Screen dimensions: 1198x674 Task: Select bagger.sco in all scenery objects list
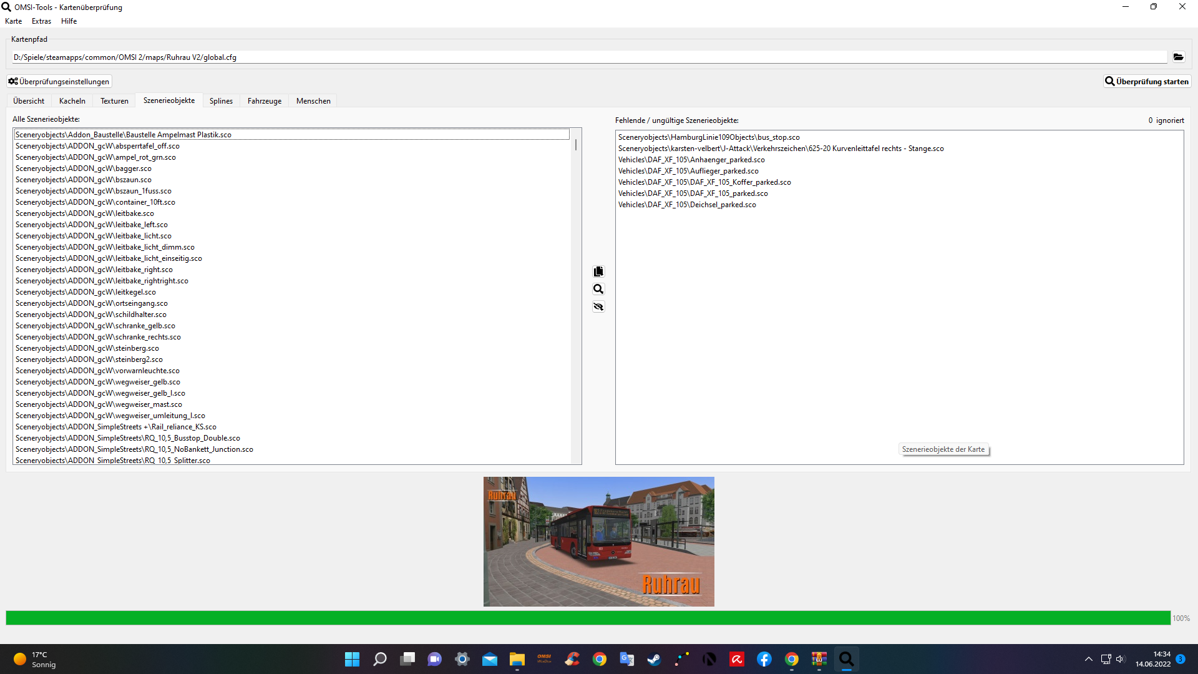(x=84, y=168)
